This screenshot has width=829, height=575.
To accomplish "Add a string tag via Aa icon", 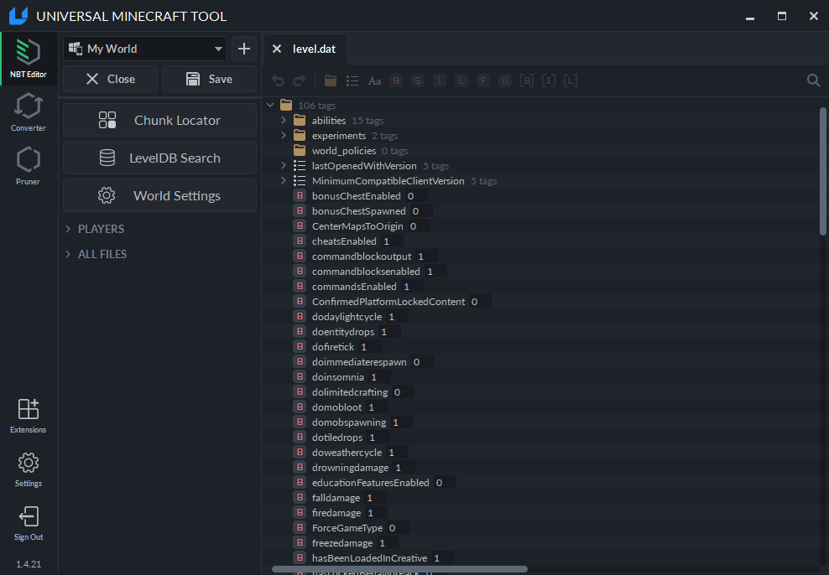I will tap(374, 80).
